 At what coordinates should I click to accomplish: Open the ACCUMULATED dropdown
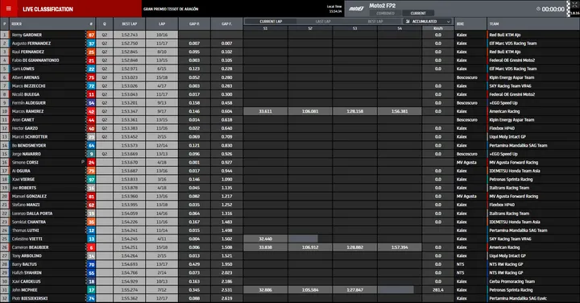[x=428, y=22]
